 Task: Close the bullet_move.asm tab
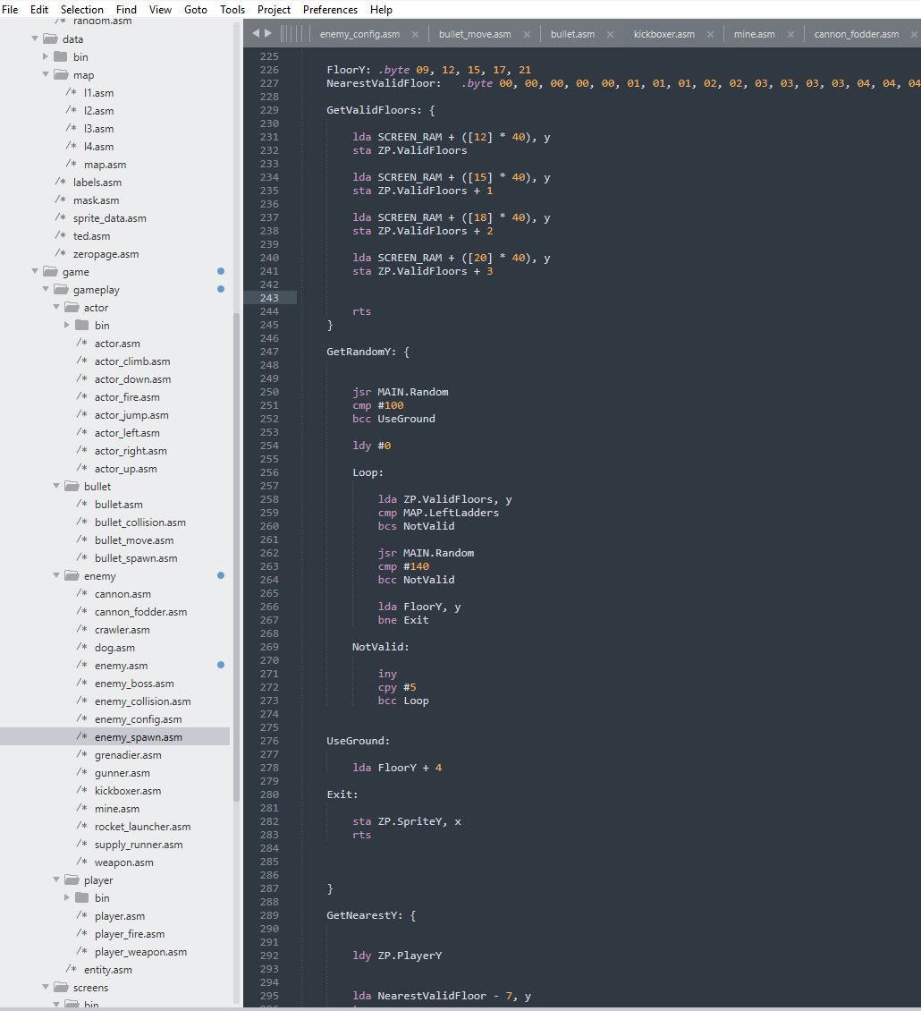point(528,35)
